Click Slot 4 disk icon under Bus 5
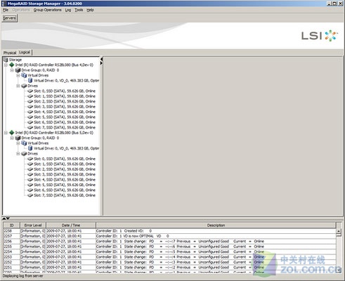Screen dimensions: 345x281 click(x=30, y=180)
